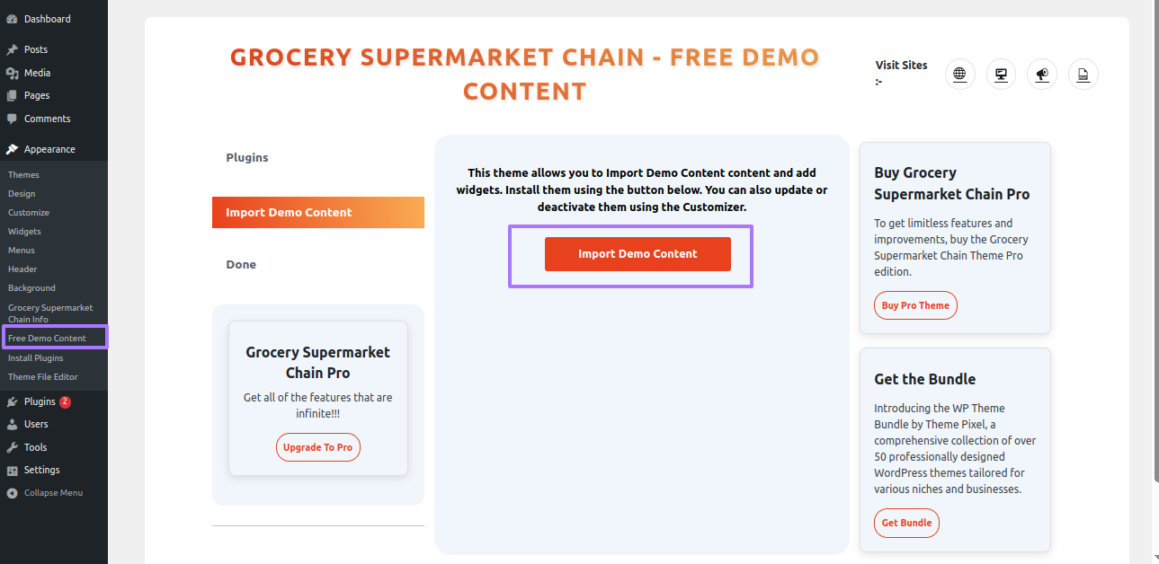Click the Get Bundle button
The width and height of the screenshot is (1159, 564).
[906, 523]
